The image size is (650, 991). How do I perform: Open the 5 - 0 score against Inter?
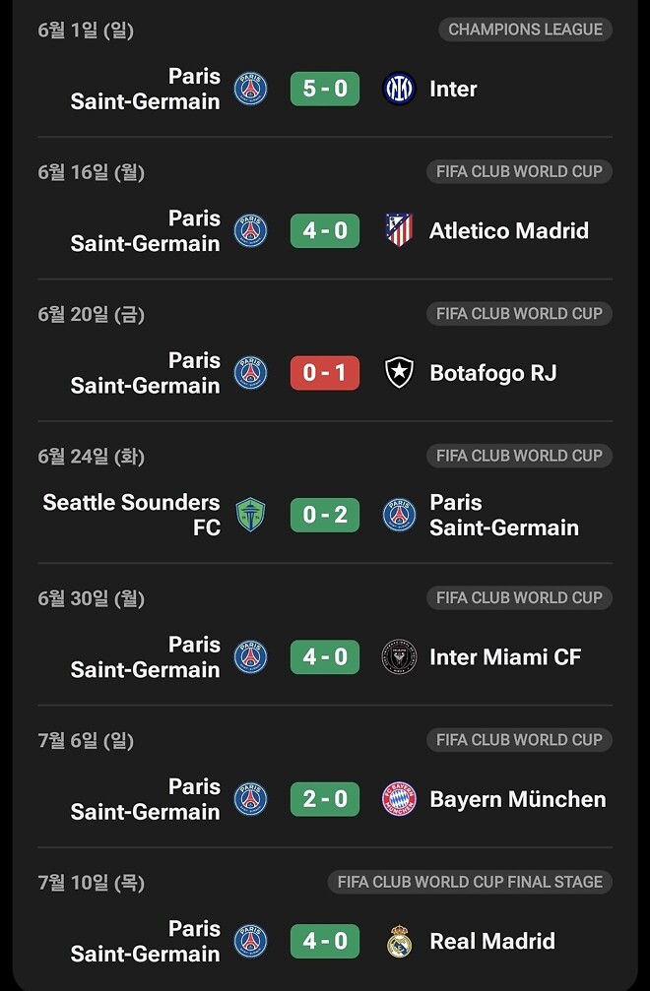click(x=325, y=89)
